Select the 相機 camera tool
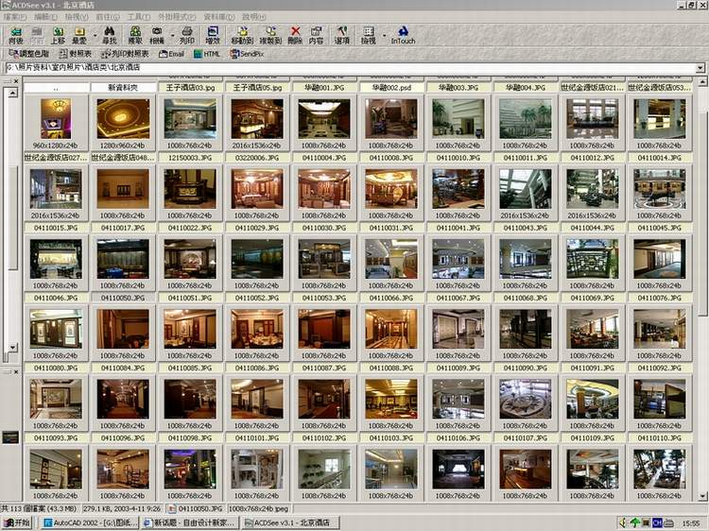Image resolution: width=709 pixels, height=531 pixels. pyautogui.click(x=156, y=35)
